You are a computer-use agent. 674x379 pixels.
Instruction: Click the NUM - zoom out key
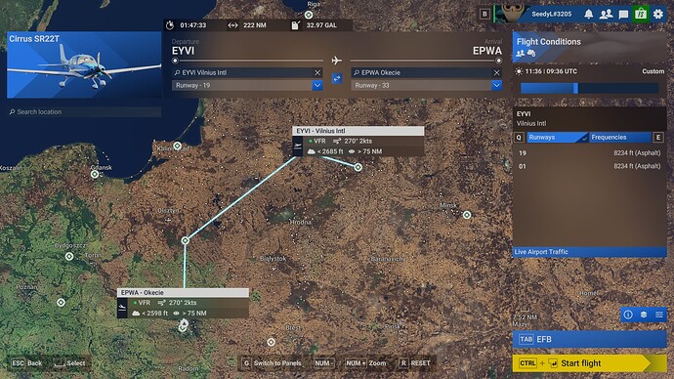click(324, 363)
